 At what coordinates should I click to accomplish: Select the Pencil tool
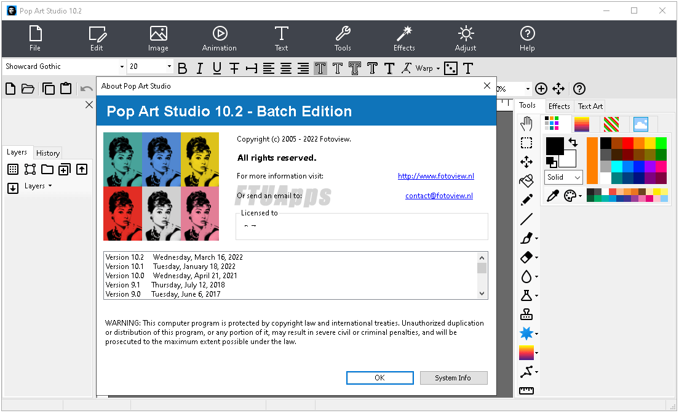pyautogui.click(x=526, y=200)
